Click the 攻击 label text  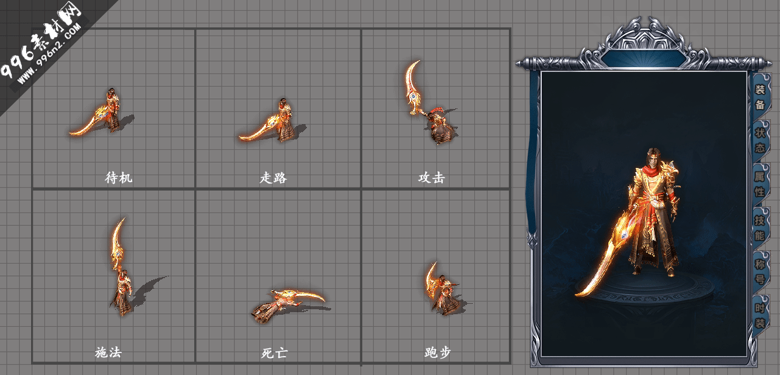coord(431,178)
